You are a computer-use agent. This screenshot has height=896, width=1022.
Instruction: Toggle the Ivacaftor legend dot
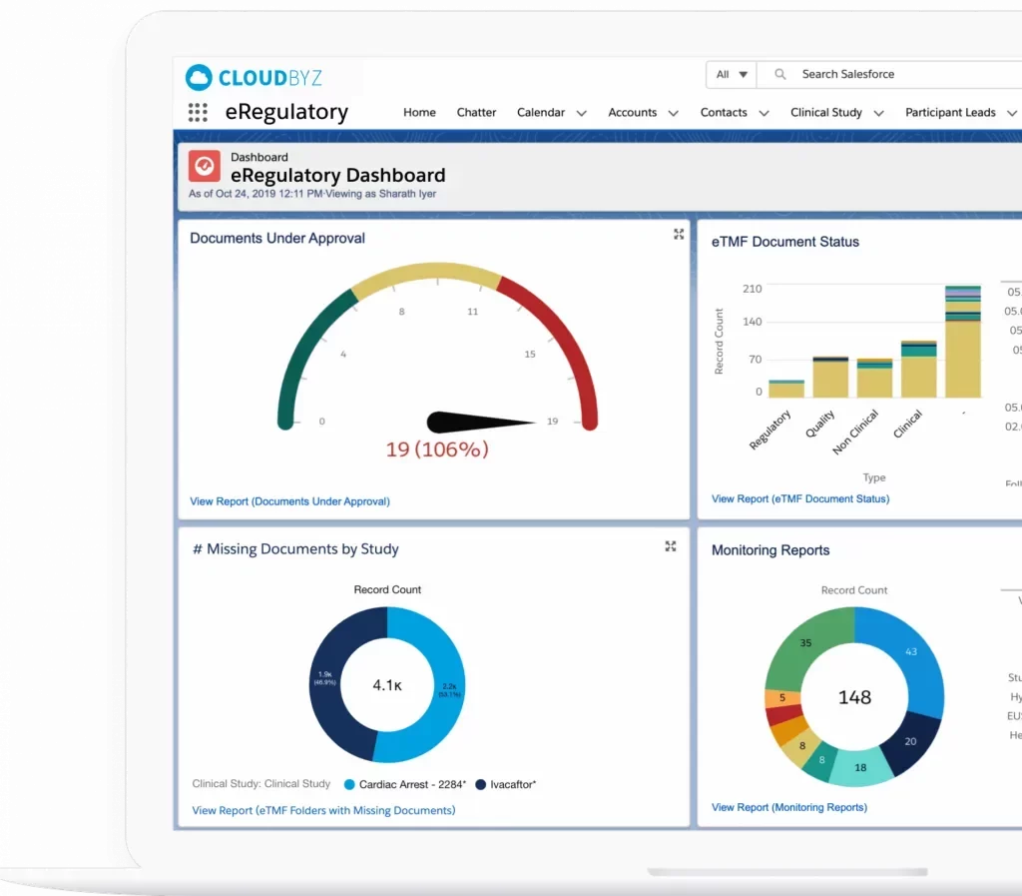tap(480, 785)
